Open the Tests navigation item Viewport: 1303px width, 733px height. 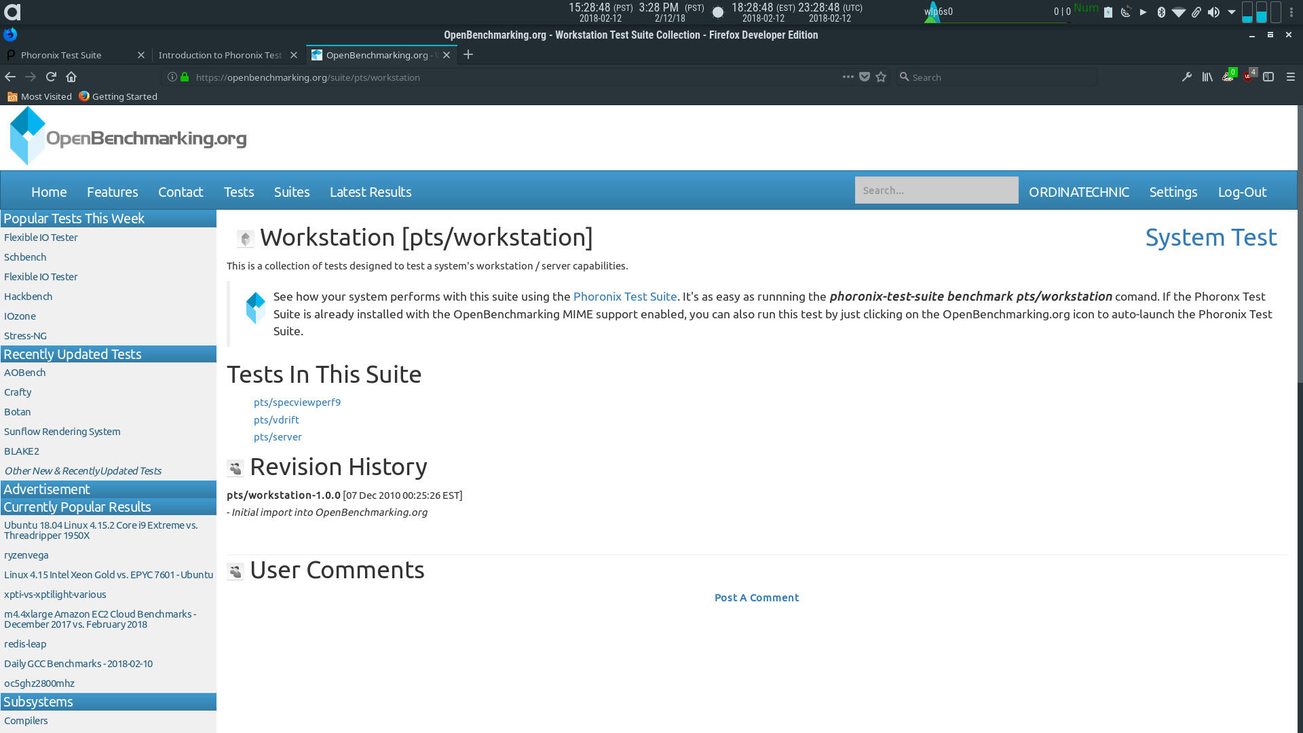point(239,192)
